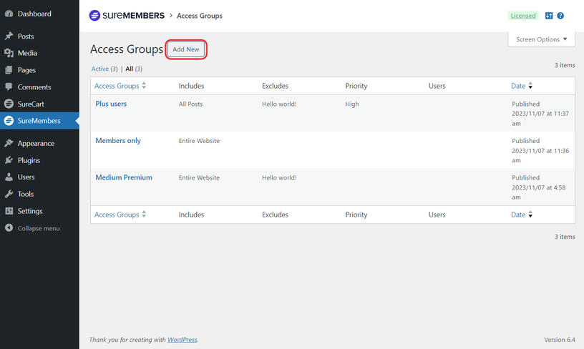Click the Media icon in sidebar

coord(9,53)
